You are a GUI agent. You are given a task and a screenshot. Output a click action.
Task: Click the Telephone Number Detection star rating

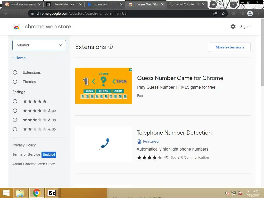(x=149, y=158)
